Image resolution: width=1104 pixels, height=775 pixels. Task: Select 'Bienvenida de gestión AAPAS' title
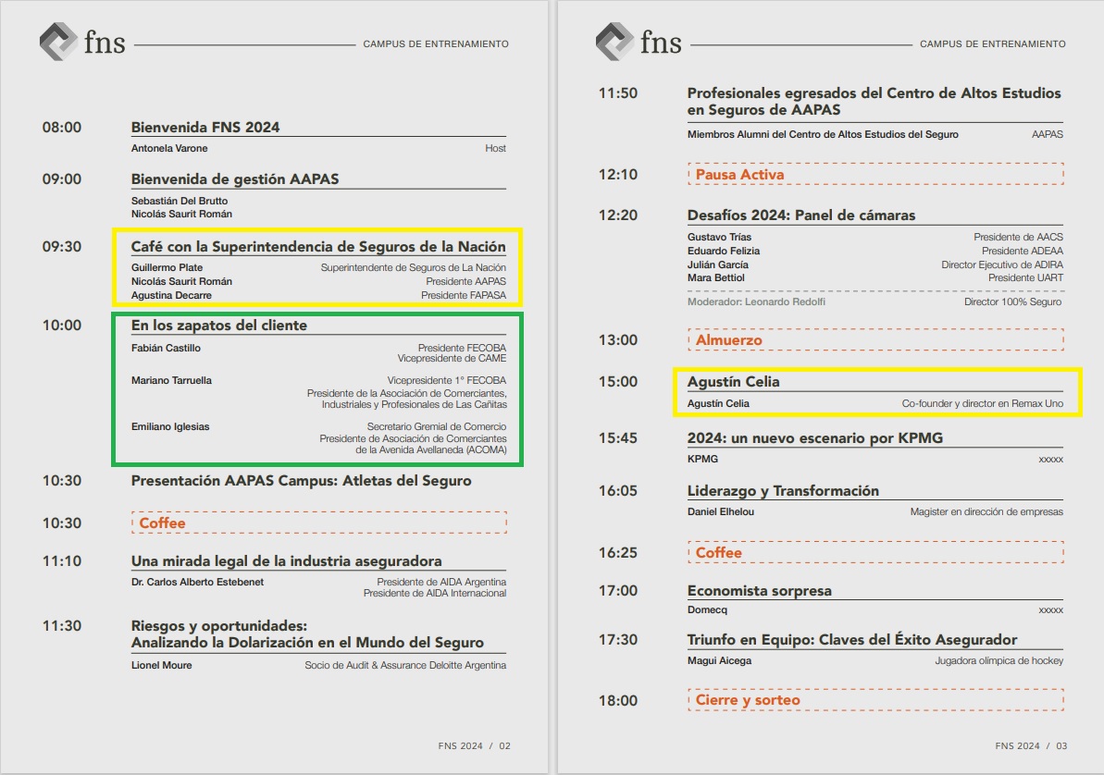pyautogui.click(x=234, y=179)
